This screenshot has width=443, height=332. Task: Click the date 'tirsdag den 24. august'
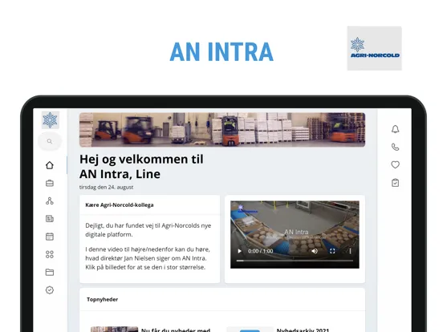(x=106, y=187)
